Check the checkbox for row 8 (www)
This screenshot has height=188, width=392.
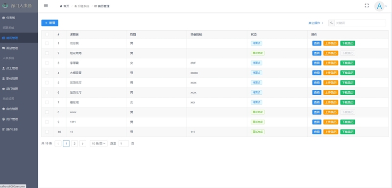click(47, 112)
